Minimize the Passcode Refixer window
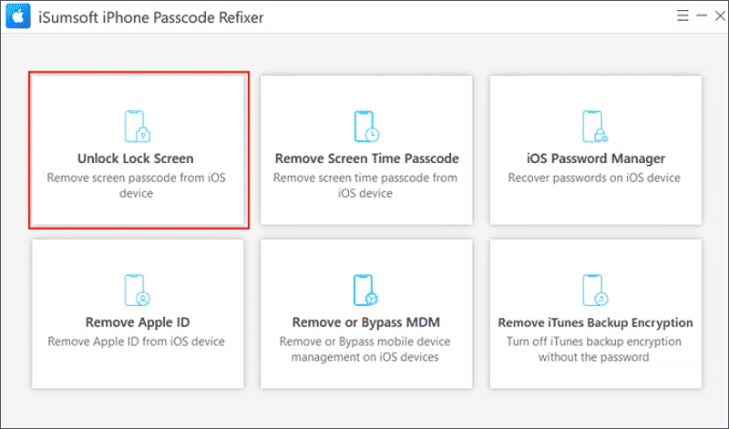 click(702, 15)
